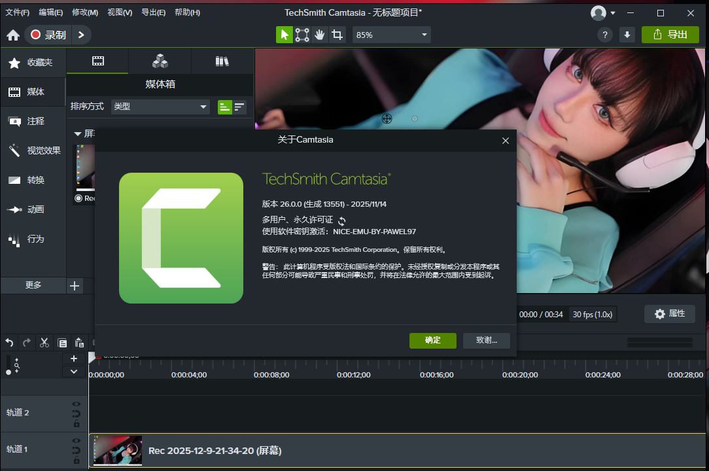This screenshot has height=471, width=709.
Task: Open the 注释 annotations panel
Action: tap(33, 121)
